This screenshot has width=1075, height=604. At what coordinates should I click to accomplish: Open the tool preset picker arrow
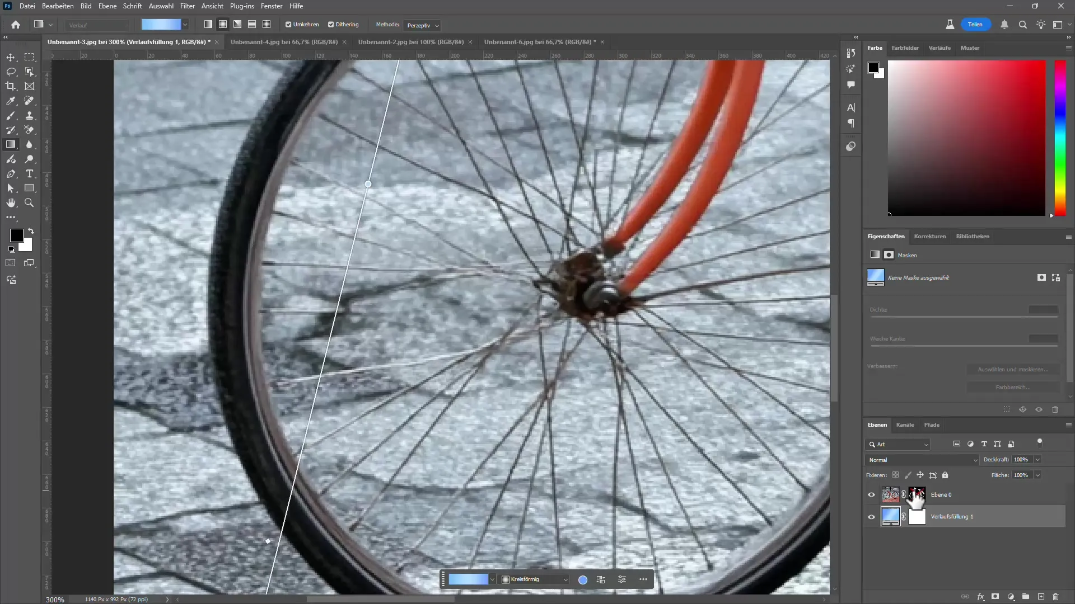[x=50, y=25]
